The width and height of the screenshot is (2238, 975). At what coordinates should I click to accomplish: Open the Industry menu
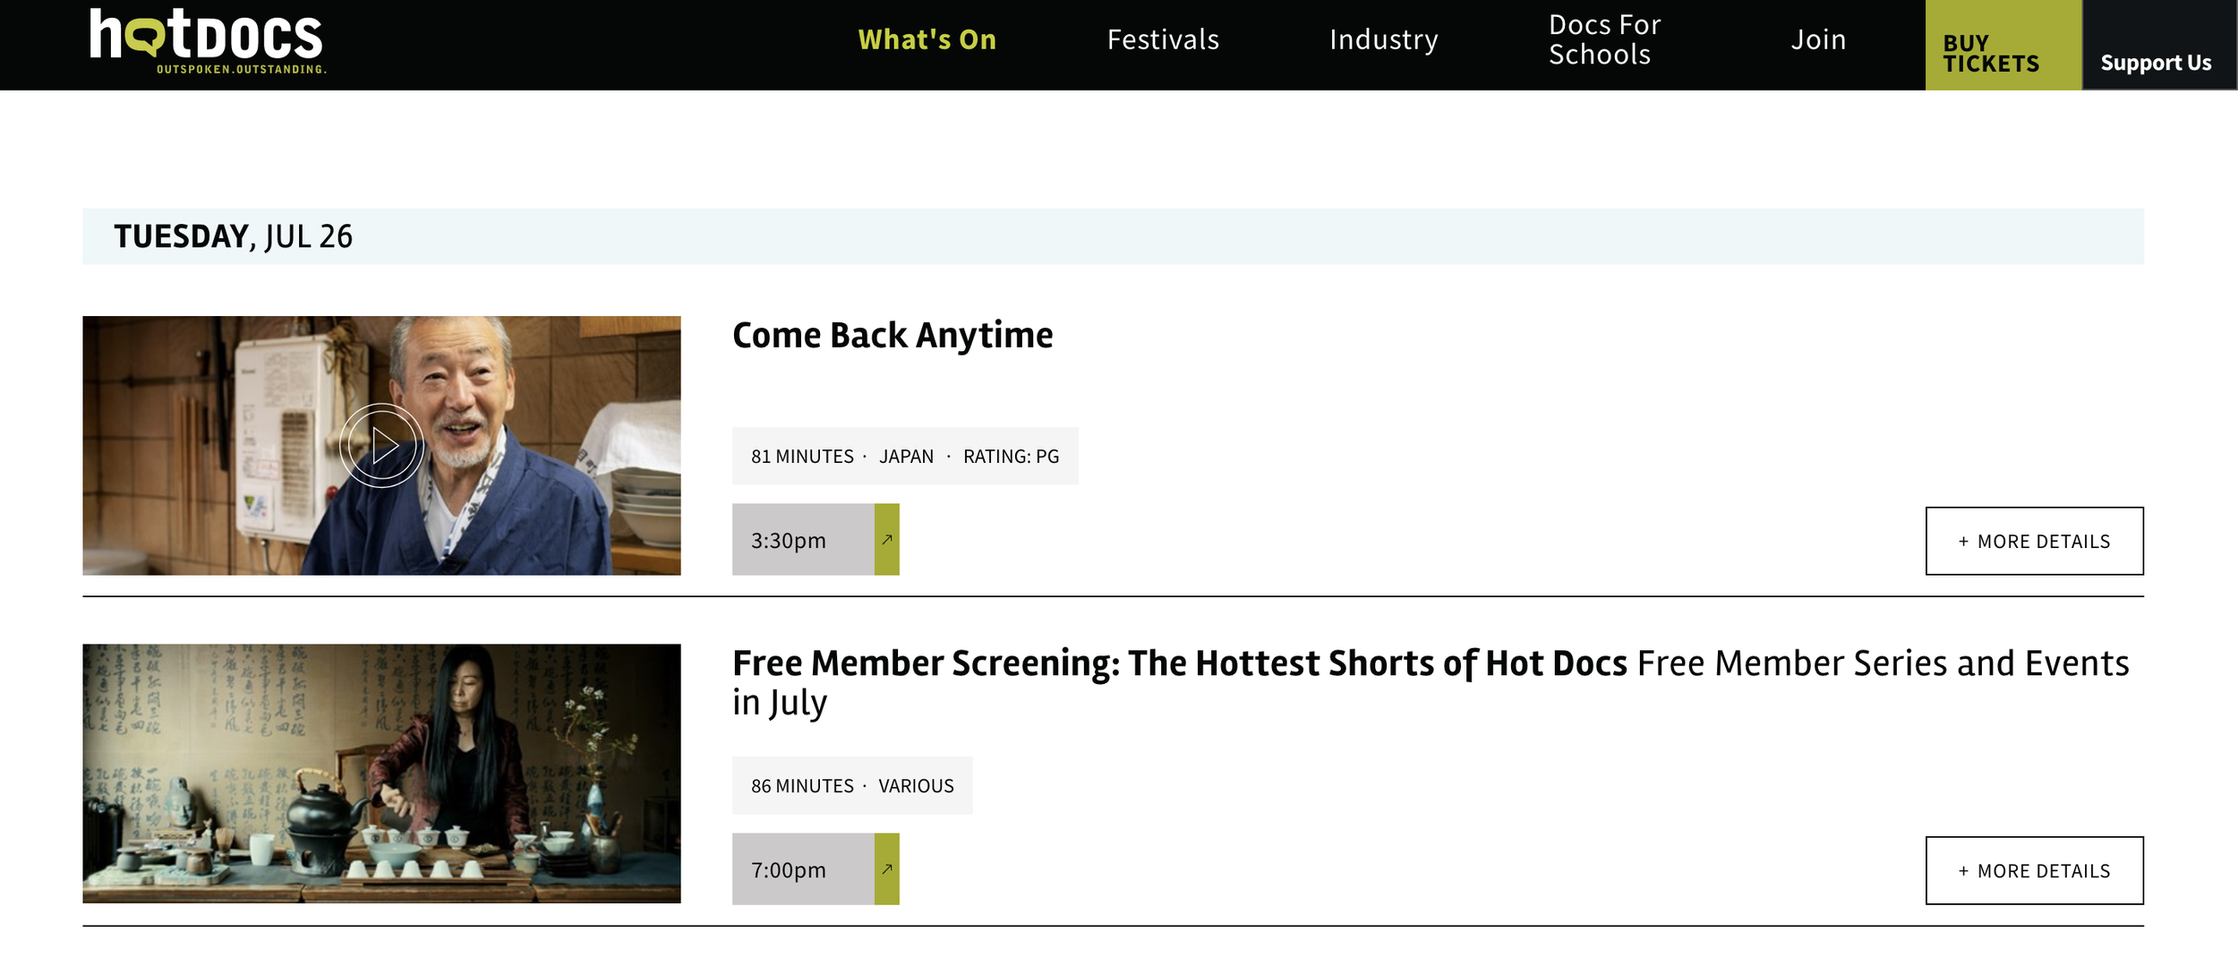pyautogui.click(x=1383, y=40)
